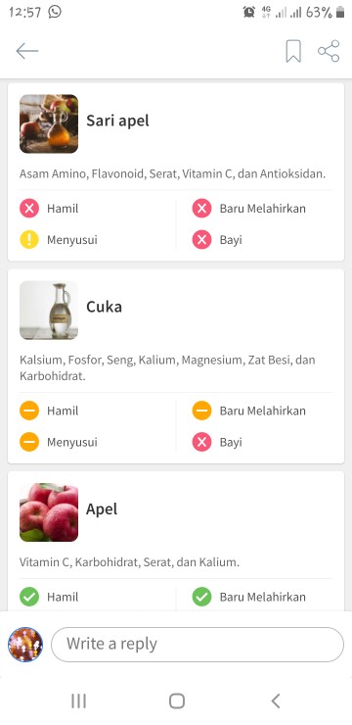The height and width of the screenshot is (725, 352).
Task: Tap orange minus beside Baru Melahirkan under Cuka
Action: (201, 411)
